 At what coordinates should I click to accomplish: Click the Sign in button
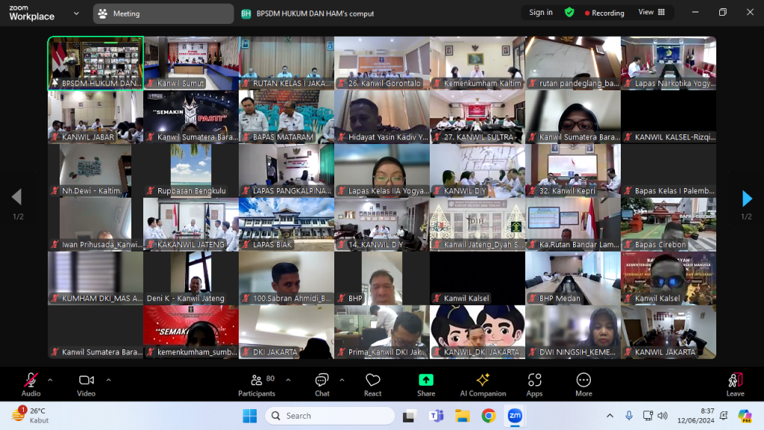[541, 13]
